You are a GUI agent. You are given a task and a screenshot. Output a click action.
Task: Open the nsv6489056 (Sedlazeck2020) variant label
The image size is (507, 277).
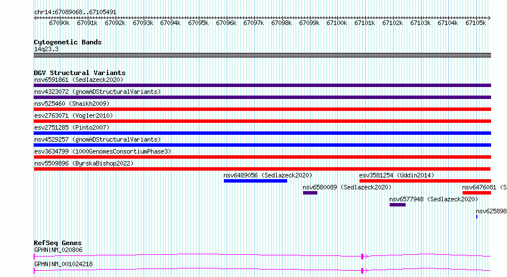(x=268, y=175)
